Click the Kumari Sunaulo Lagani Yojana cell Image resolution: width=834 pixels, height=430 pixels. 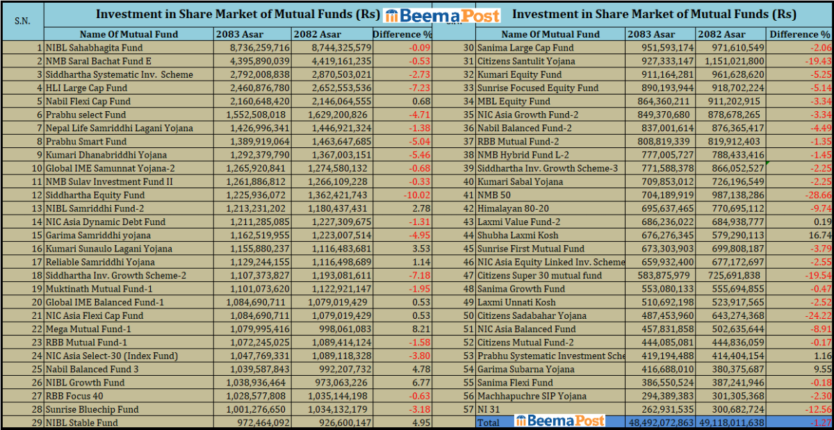coord(129,249)
